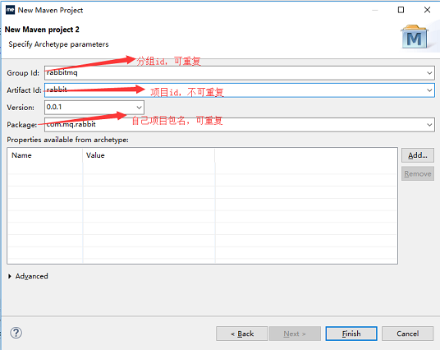Click the help question mark icon
The image size is (440, 350).
click(16, 333)
